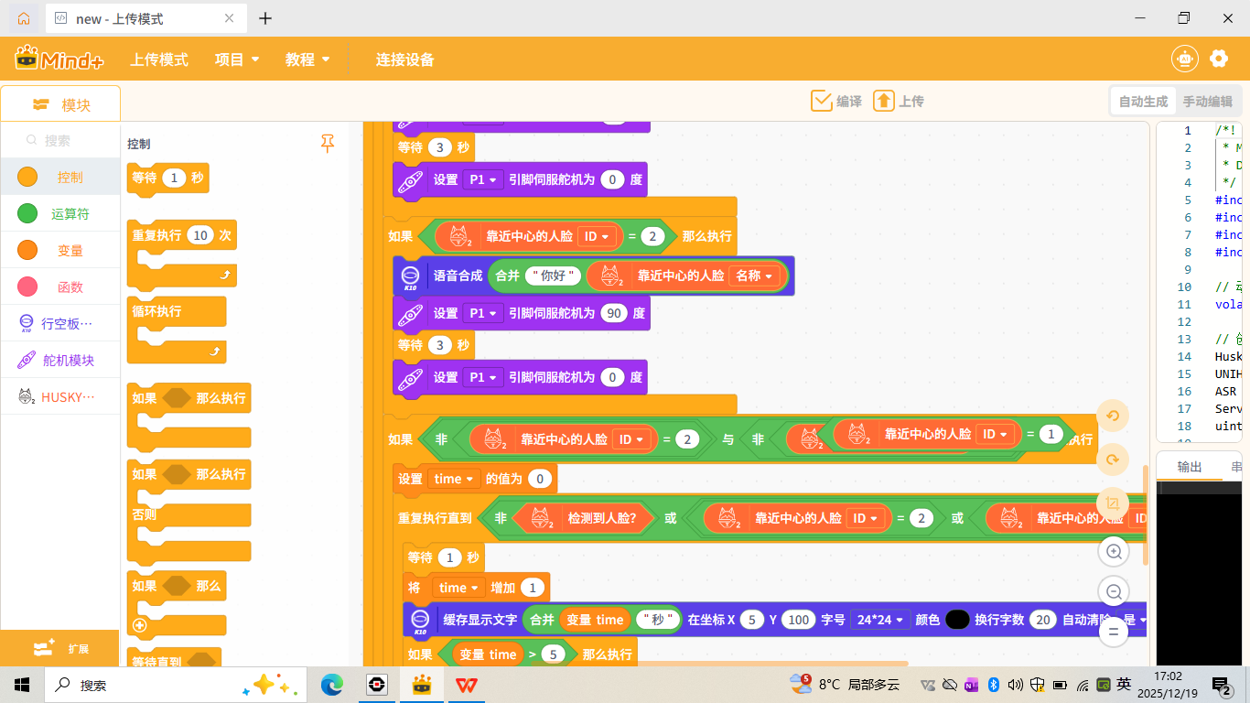Pick the black color swatch in display block
The height and width of the screenshot is (703, 1250).
point(957,620)
